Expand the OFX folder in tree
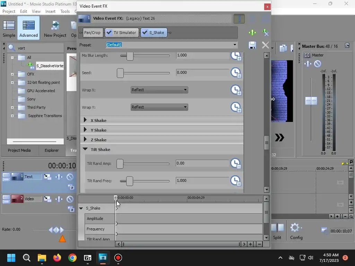 point(12,74)
